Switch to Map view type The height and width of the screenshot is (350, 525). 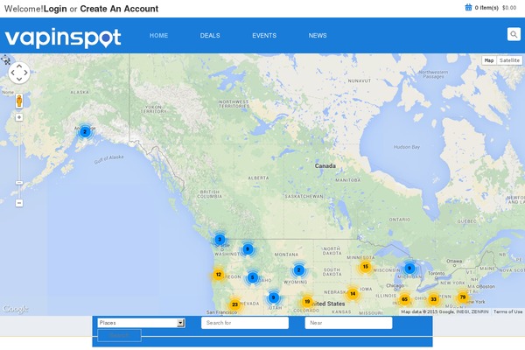pyautogui.click(x=489, y=60)
